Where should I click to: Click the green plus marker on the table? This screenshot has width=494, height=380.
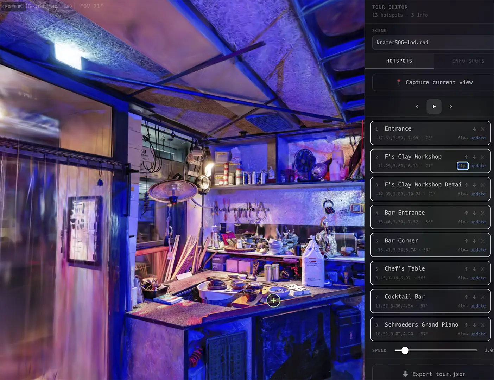click(273, 300)
